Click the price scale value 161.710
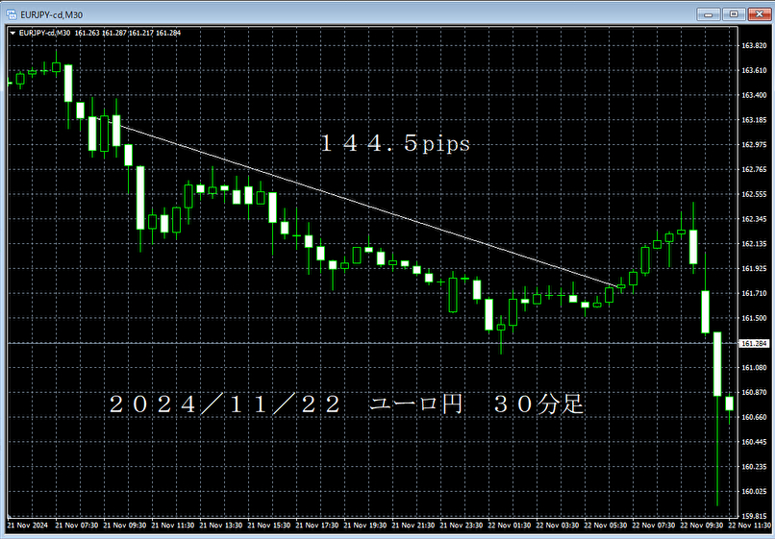This screenshot has height=539, width=775. (754, 293)
